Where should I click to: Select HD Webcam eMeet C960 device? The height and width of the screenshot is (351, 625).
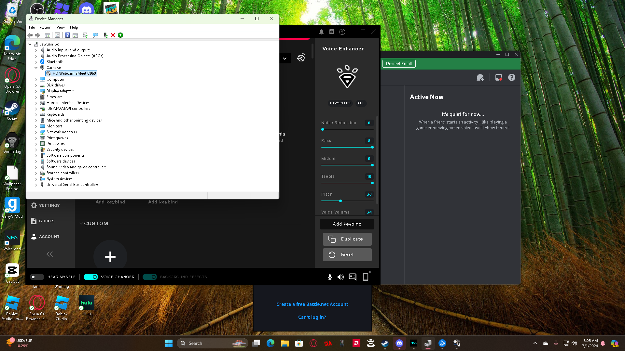(x=72, y=73)
